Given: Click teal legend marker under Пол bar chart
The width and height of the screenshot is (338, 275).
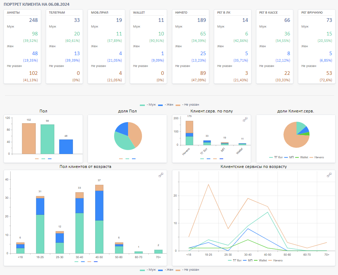Looking at the screenshot, I should pyautogui.click(x=43, y=159).
